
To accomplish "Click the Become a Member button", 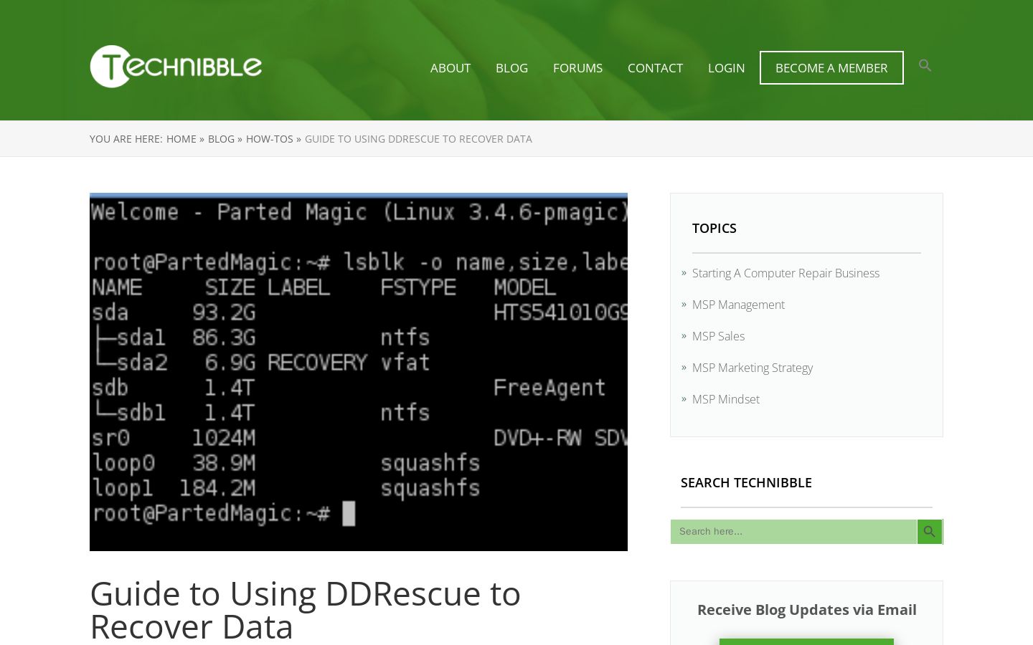I will [831, 68].
